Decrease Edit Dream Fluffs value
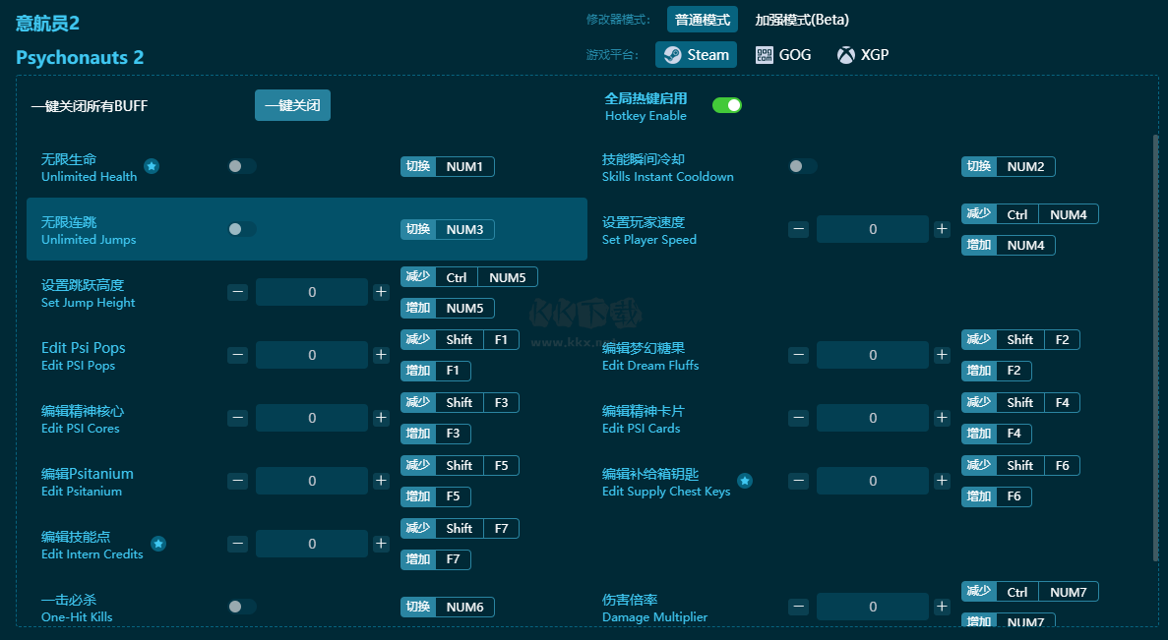Image resolution: width=1168 pixels, height=640 pixels. coord(799,355)
